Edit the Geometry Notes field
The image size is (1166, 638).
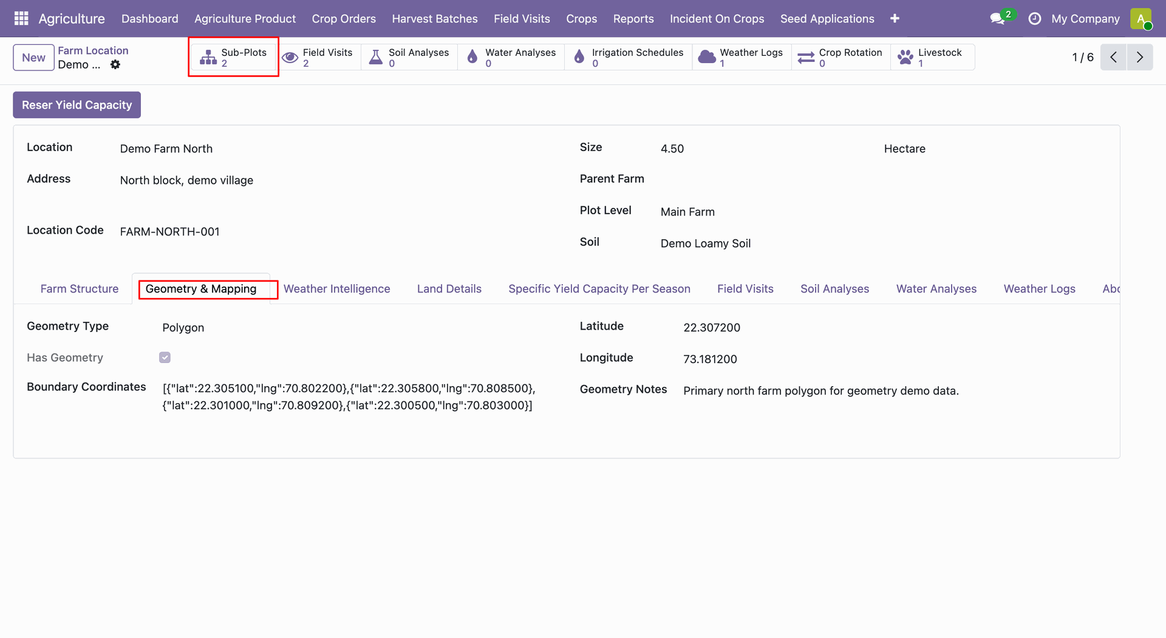point(895,391)
